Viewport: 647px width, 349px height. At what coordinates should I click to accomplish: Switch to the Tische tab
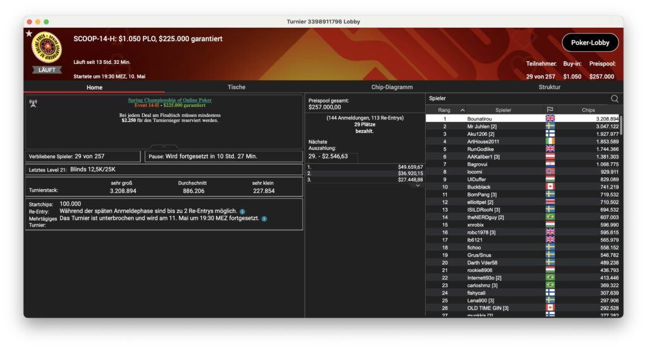click(x=236, y=87)
